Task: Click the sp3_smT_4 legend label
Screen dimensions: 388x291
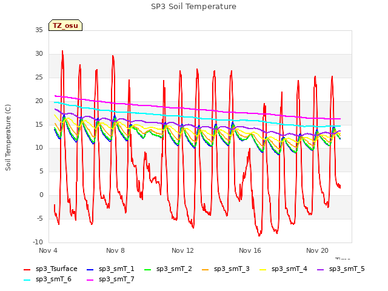Action: [x=289, y=269]
